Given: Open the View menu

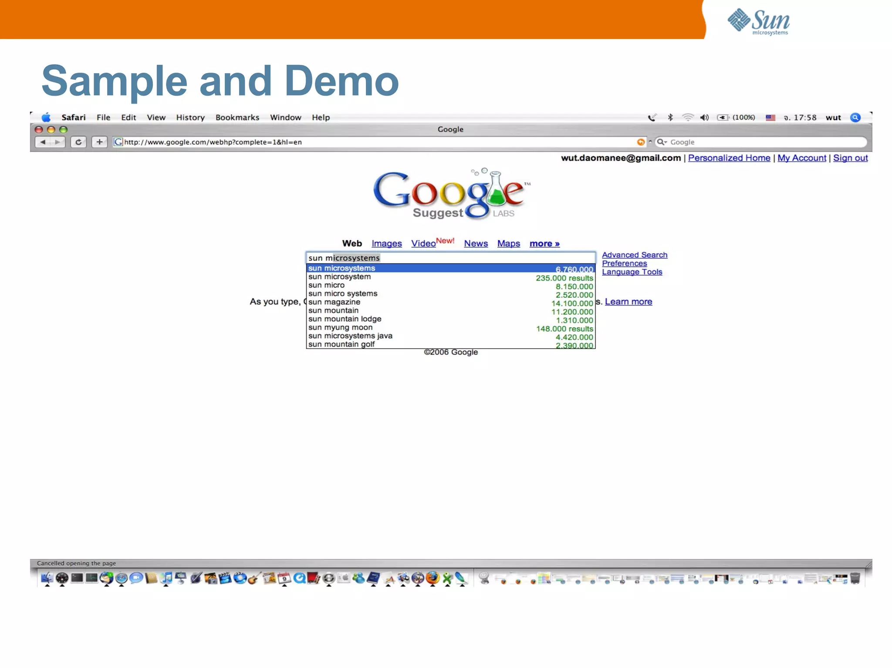Looking at the screenshot, I should click(156, 117).
